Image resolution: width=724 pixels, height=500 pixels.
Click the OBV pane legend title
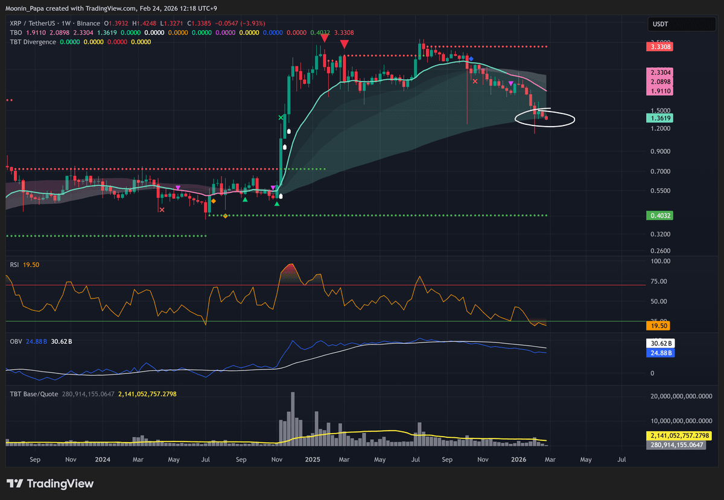15,341
